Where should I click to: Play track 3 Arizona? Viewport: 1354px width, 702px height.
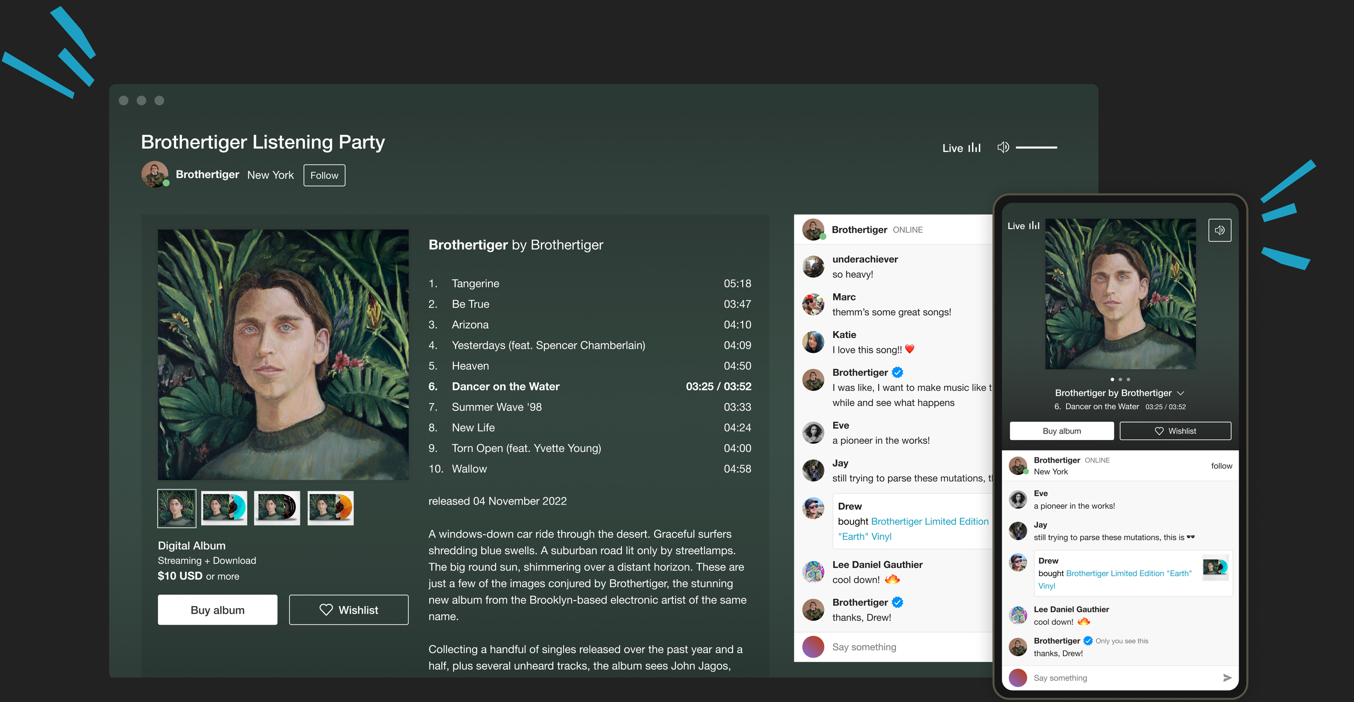tap(590, 325)
